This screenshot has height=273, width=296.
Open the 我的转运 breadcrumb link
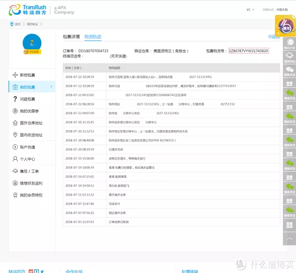(x=32, y=24)
